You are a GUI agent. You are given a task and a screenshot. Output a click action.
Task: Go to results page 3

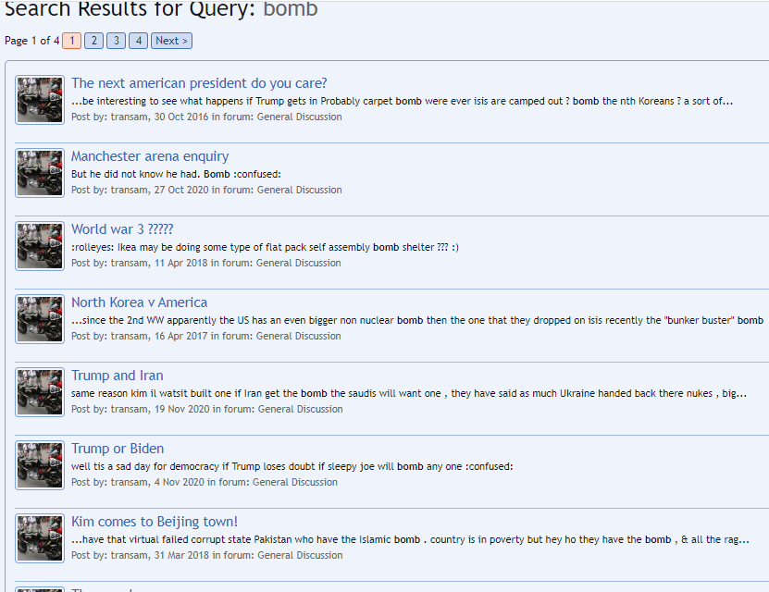pos(116,41)
